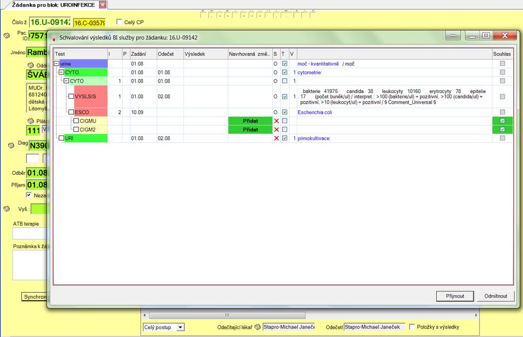The image size is (523, 337).
Task: Click Přidat button in CIGM2 row
Action: click(250, 129)
